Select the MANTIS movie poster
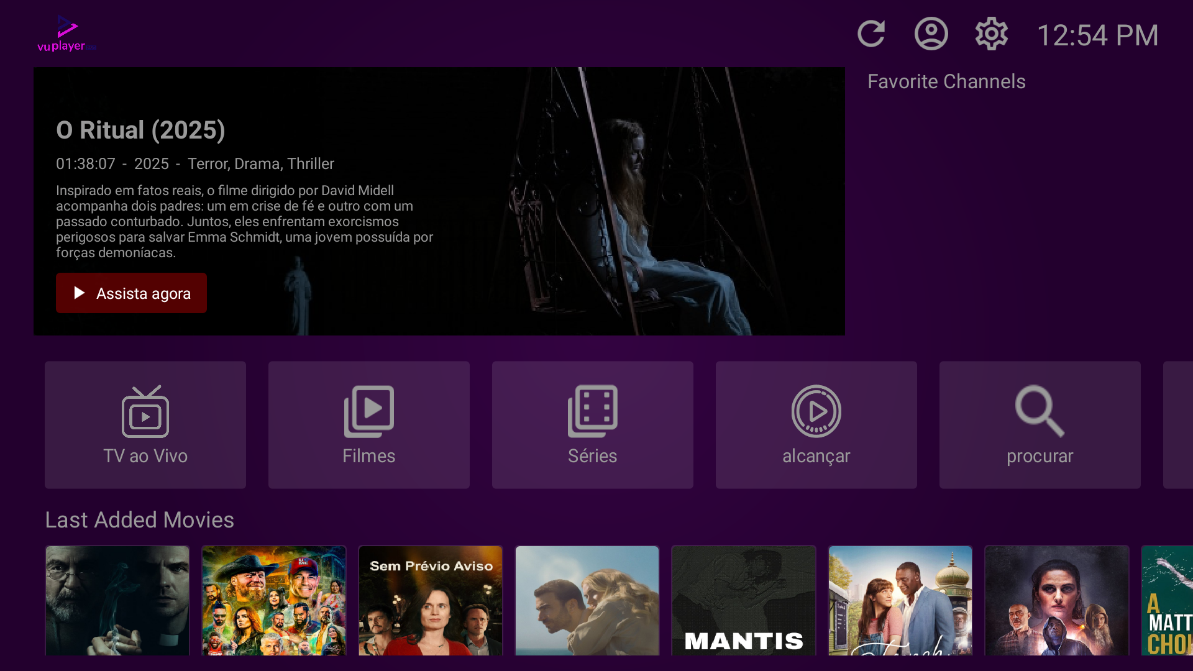Image resolution: width=1193 pixels, height=671 pixels. [x=744, y=600]
